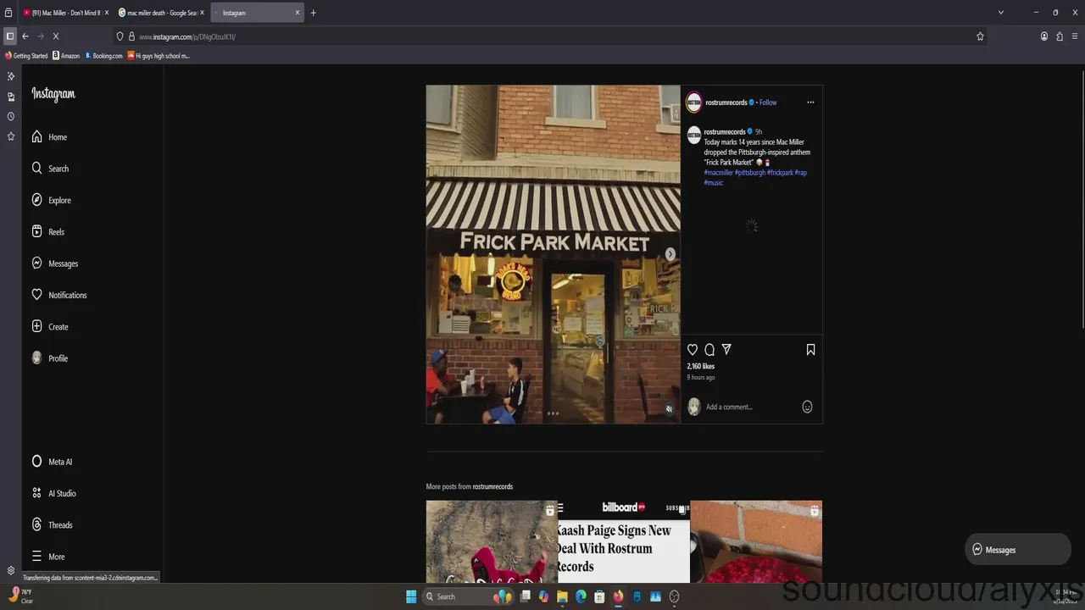Open the post's three-dot options menu
Screen dimensions: 1085x610
tap(810, 103)
